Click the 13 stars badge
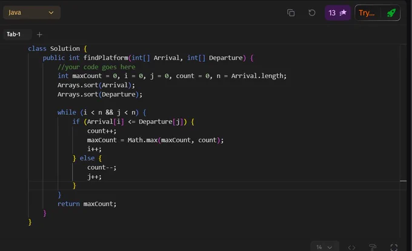412x251 pixels. (x=337, y=13)
